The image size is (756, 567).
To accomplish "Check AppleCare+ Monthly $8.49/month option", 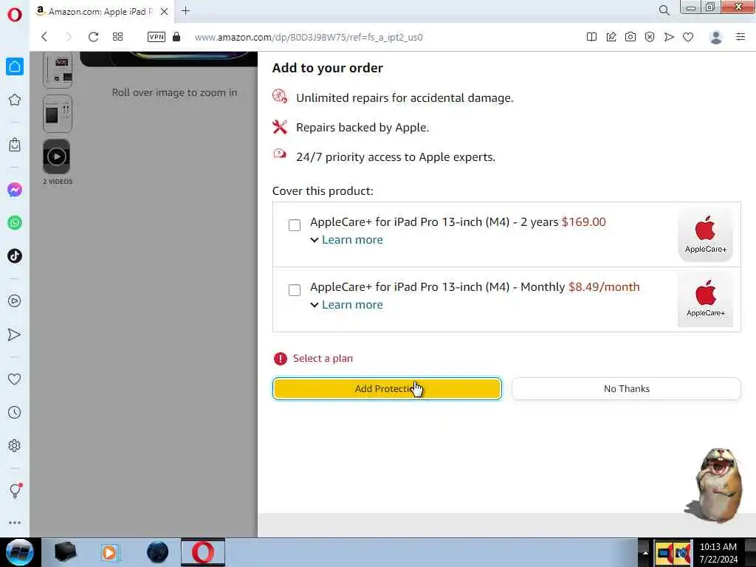I will click(x=294, y=290).
